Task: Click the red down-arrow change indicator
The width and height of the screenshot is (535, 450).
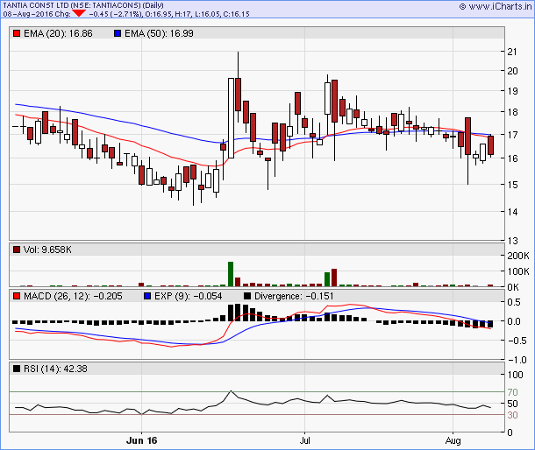Action: 79,13
